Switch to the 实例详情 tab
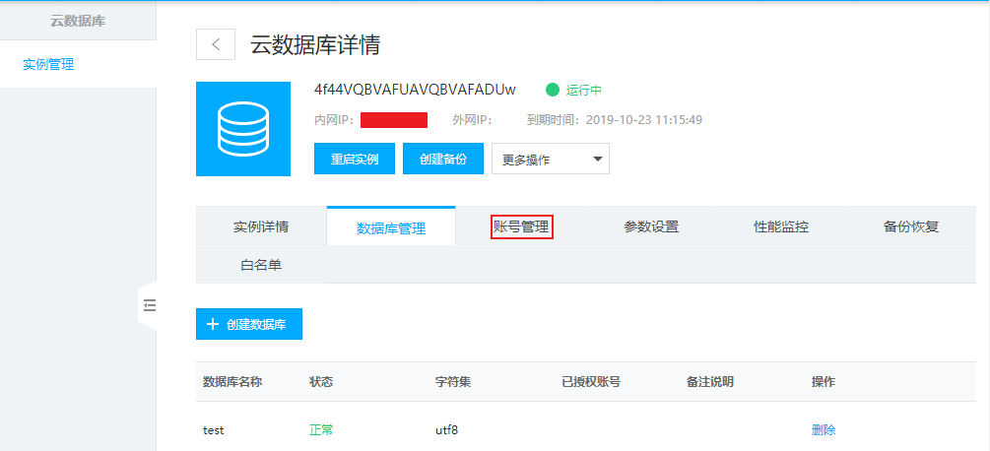Viewport: 990px width, 451px height. [261, 226]
